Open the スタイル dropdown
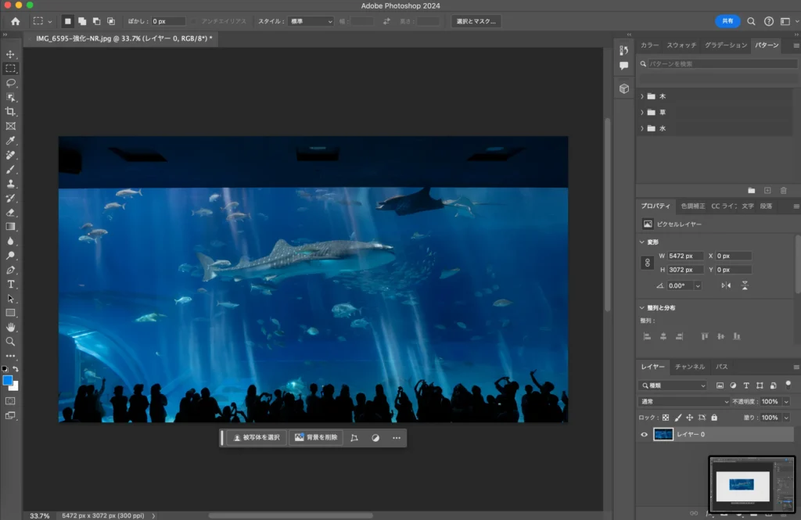The height and width of the screenshot is (520, 801). (311, 21)
